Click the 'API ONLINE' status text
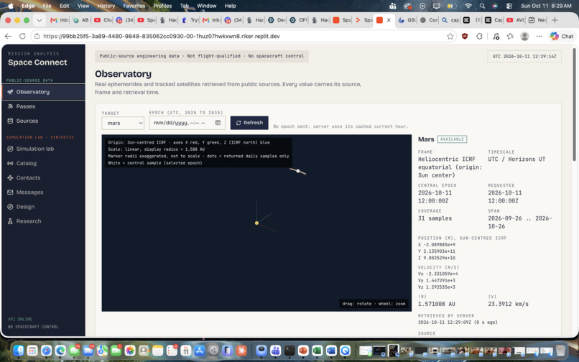The width and height of the screenshot is (579, 362). tap(20, 319)
